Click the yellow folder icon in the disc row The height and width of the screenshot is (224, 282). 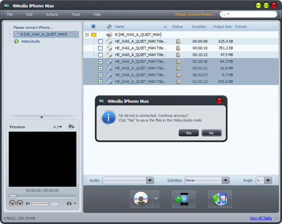(94, 34)
